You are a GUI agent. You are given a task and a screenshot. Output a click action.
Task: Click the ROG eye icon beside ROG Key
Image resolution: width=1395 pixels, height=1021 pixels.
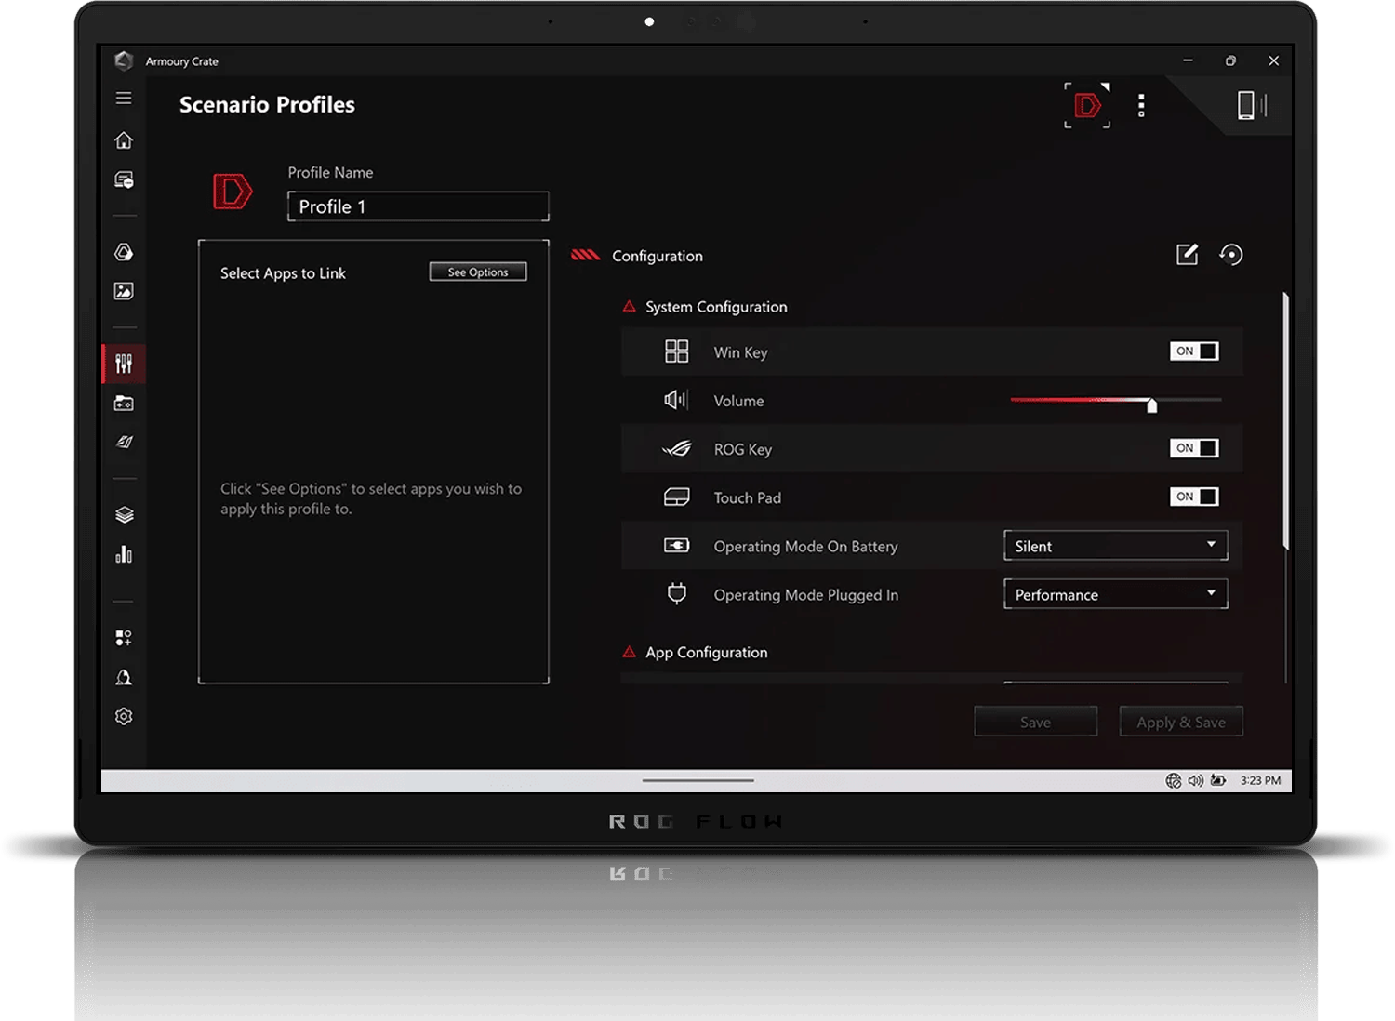point(677,449)
